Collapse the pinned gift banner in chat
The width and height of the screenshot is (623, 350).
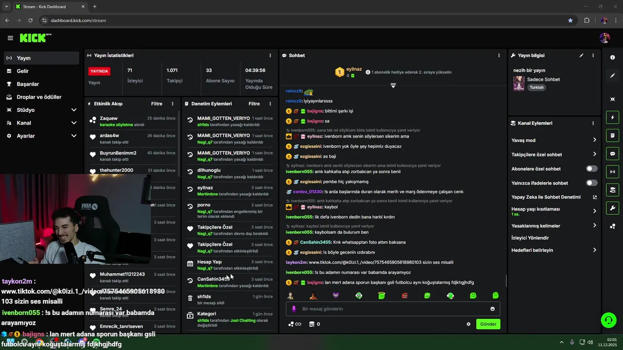point(393,85)
